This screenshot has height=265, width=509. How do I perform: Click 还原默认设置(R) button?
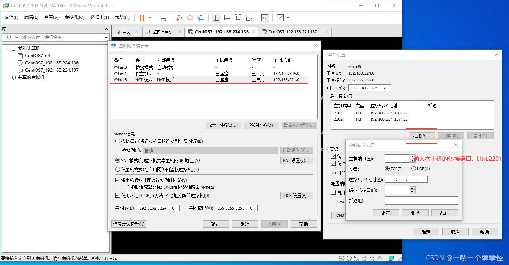[129, 224]
